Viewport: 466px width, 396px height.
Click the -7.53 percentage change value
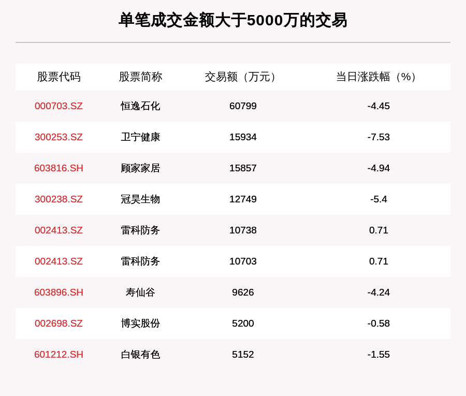click(380, 137)
